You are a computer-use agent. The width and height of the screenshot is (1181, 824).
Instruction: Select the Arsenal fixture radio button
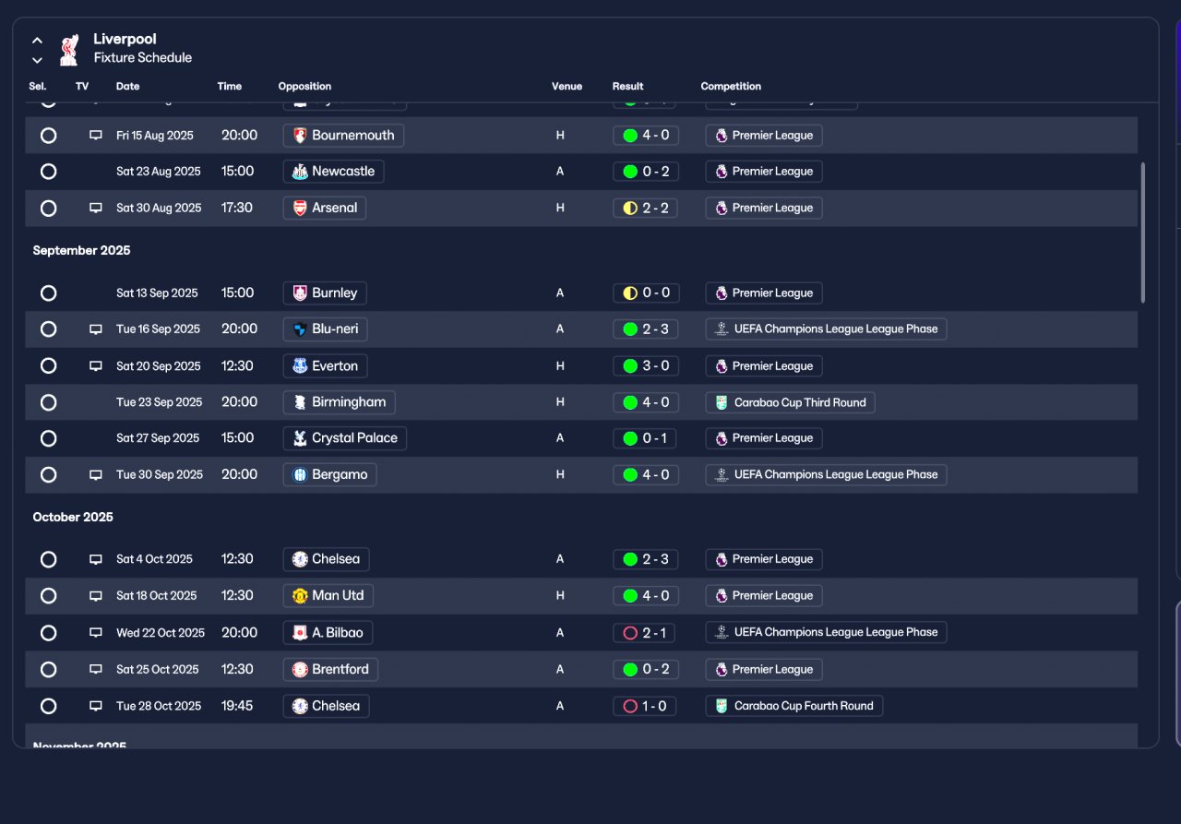coord(49,209)
